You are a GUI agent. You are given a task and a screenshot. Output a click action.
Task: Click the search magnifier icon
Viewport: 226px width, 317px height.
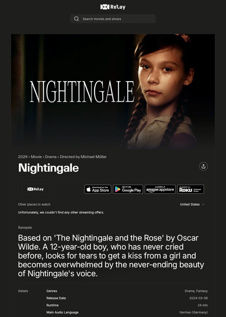pyautogui.click(x=77, y=19)
